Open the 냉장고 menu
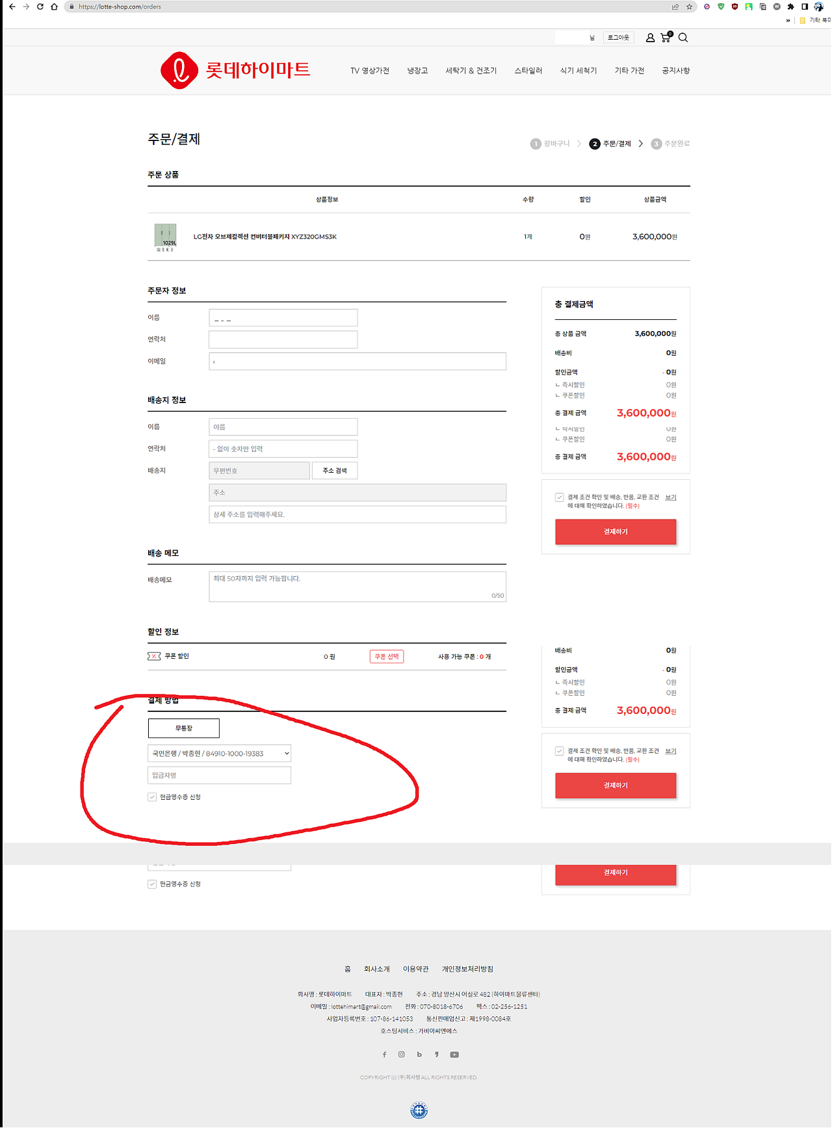The width and height of the screenshot is (832, 1147). tap(417, 71)
